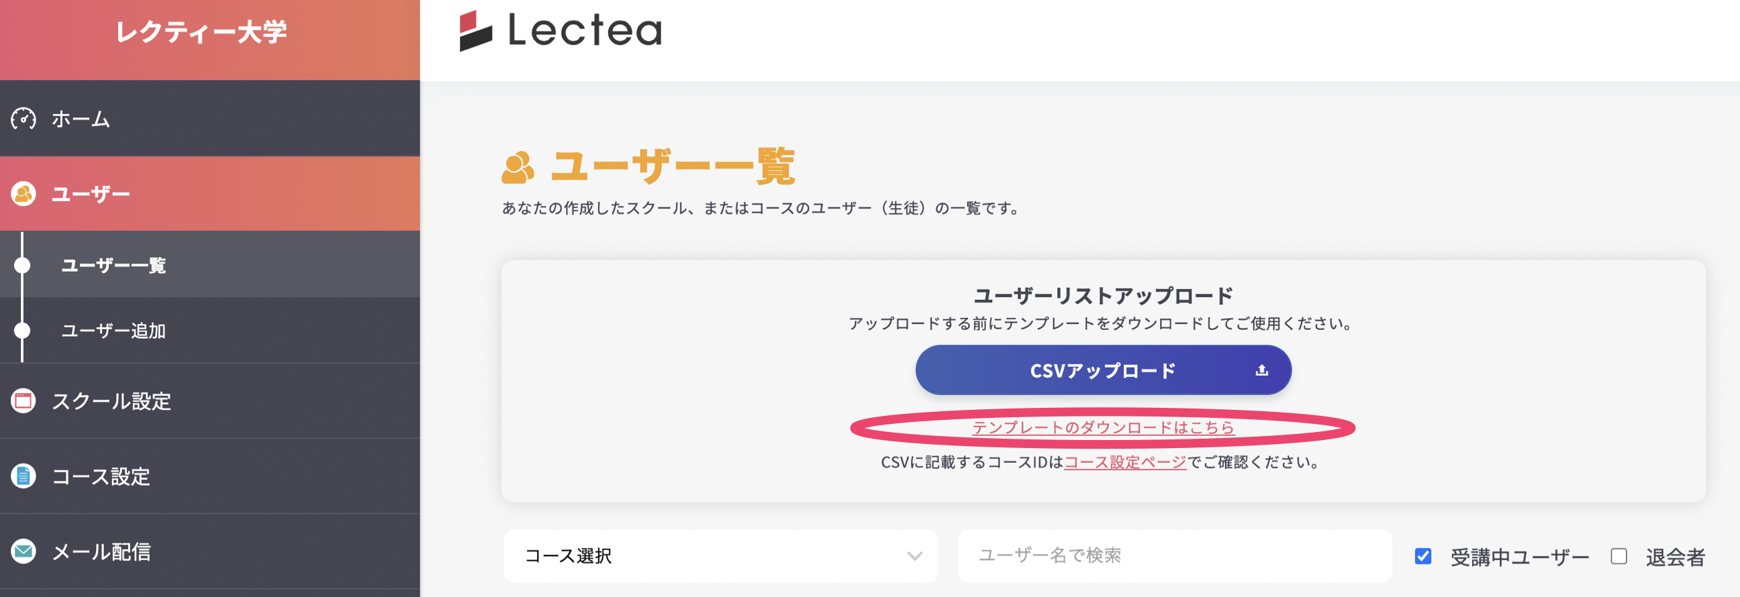
Task: Uncheck the 受講中ユーザー checkbox
Action: tap(1422, 556)
